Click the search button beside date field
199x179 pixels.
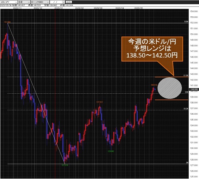tap(69, 2)
